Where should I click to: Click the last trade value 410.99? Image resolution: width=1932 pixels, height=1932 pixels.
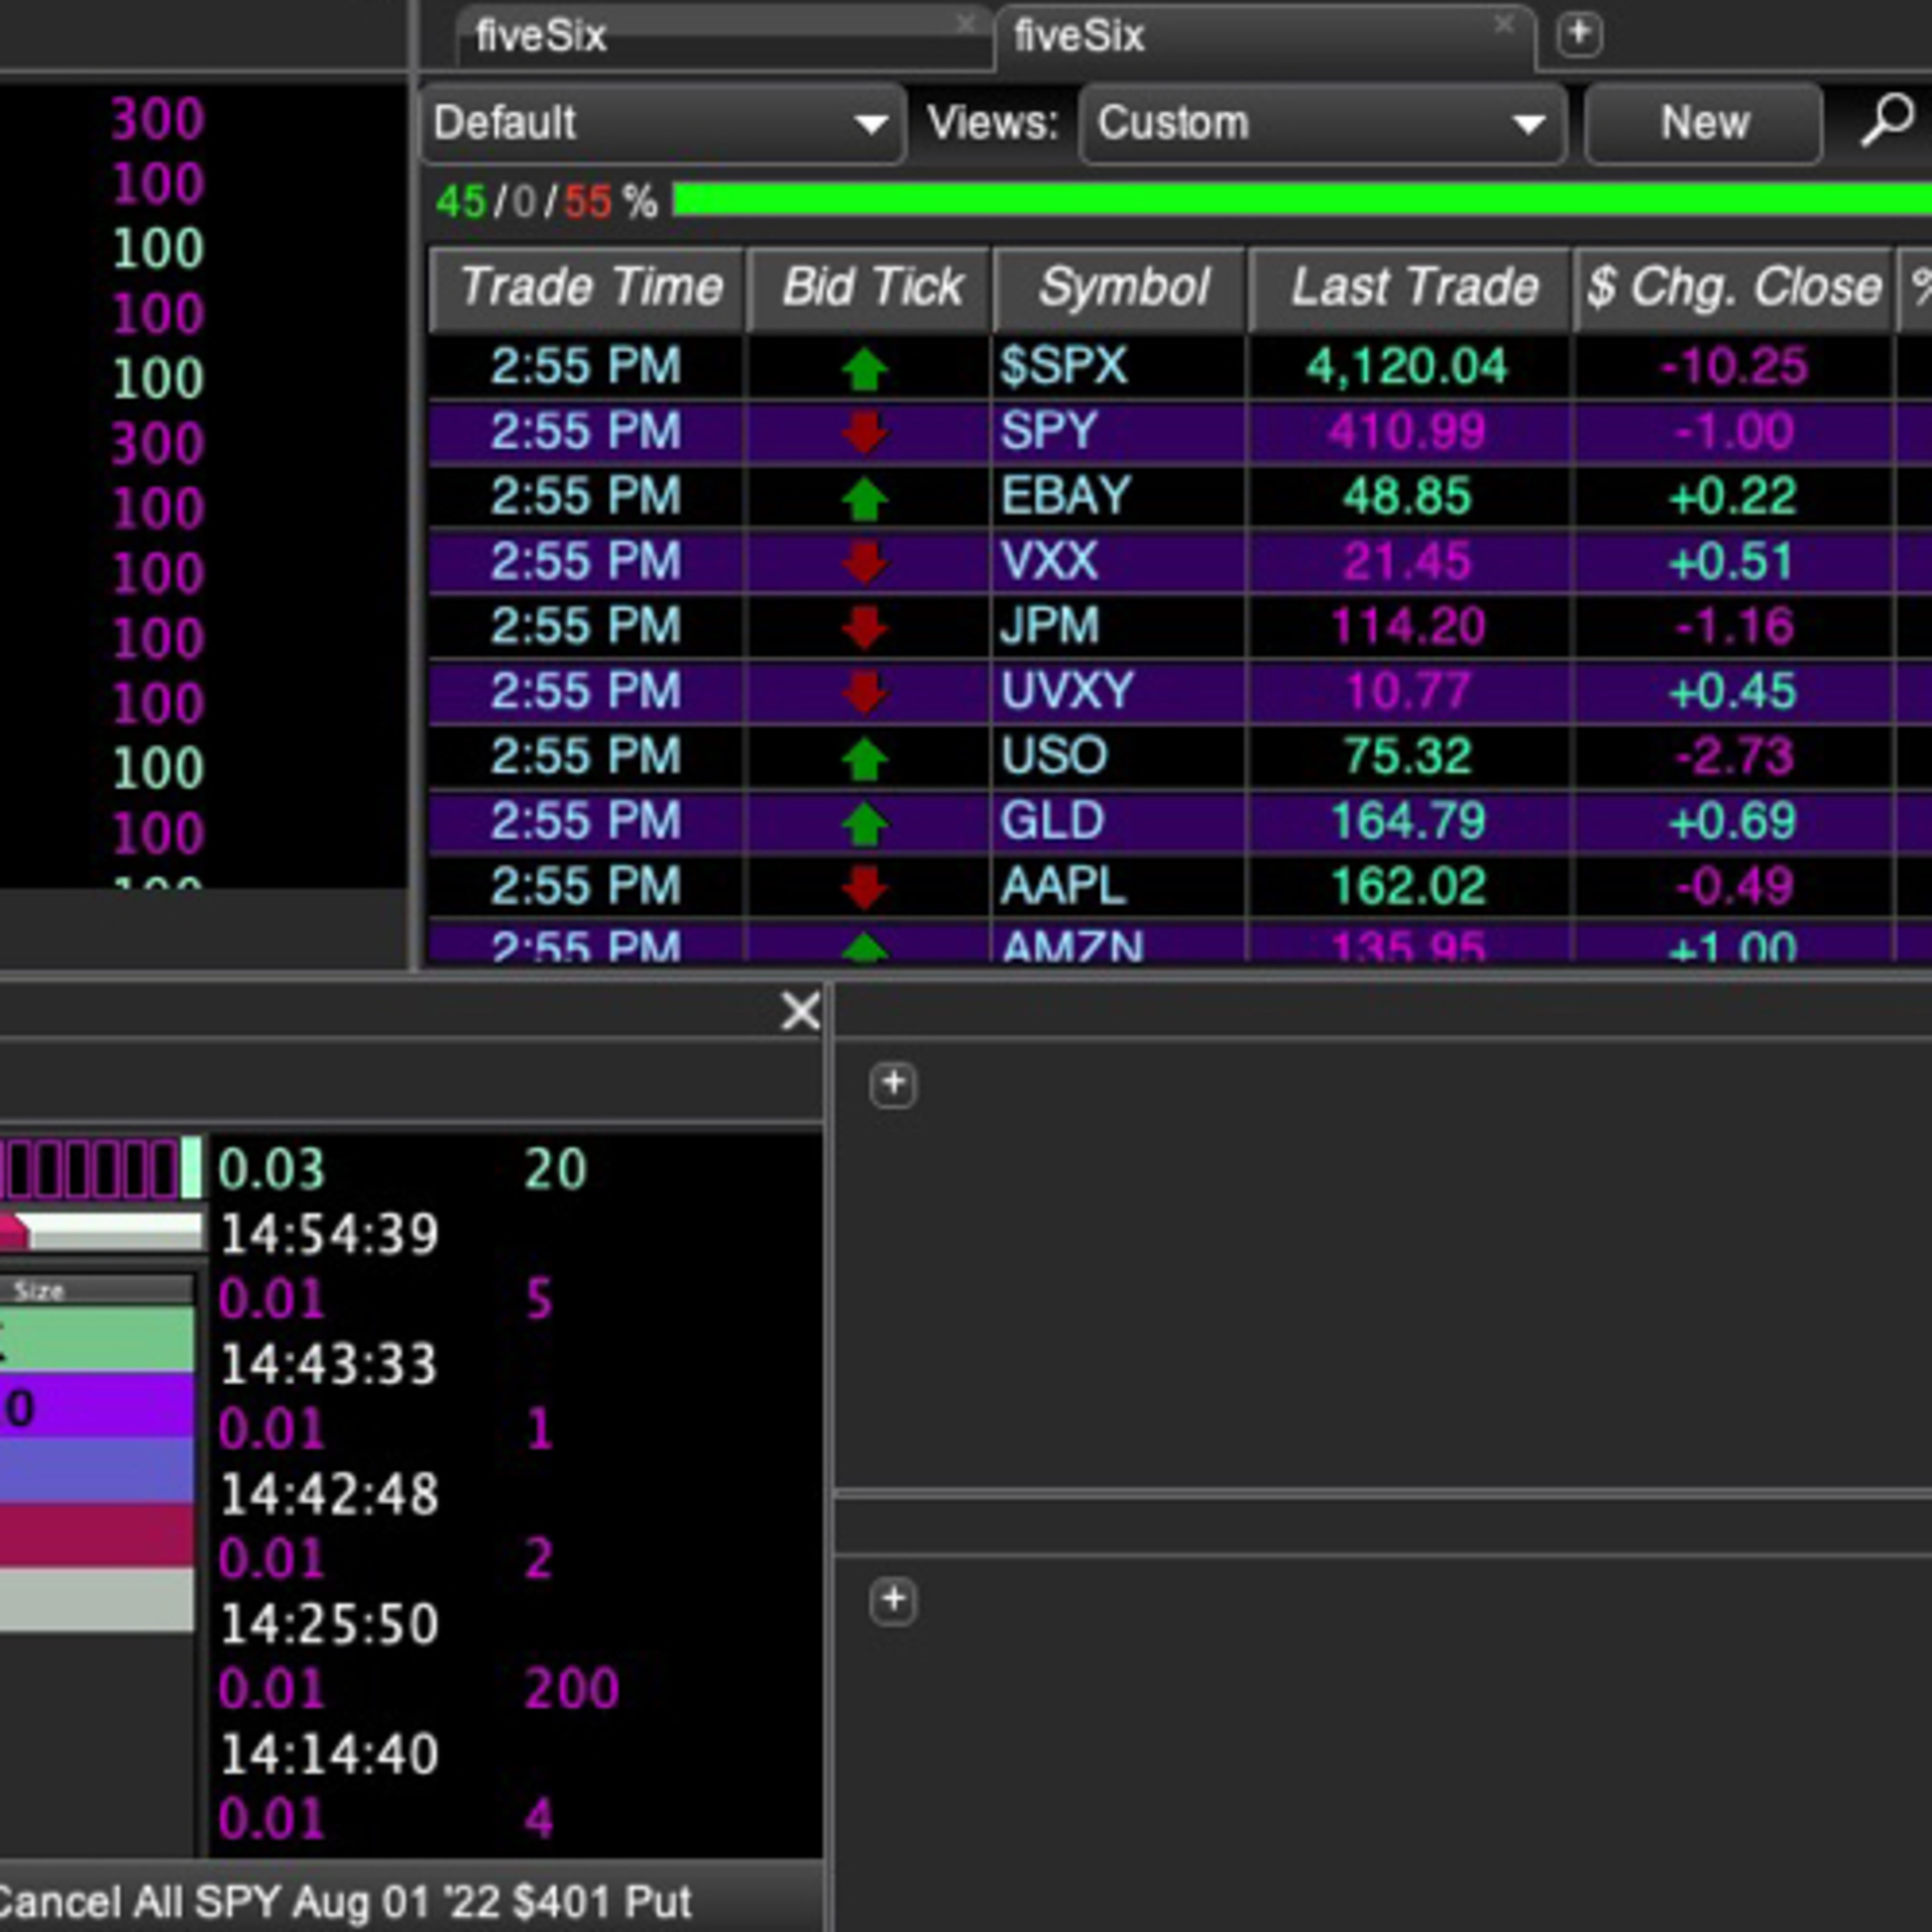[x=1407, y=432]
